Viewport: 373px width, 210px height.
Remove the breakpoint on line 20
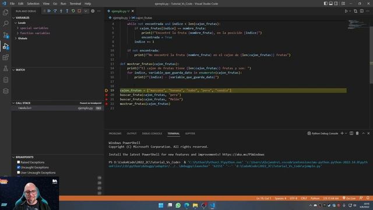click(106, 94)
